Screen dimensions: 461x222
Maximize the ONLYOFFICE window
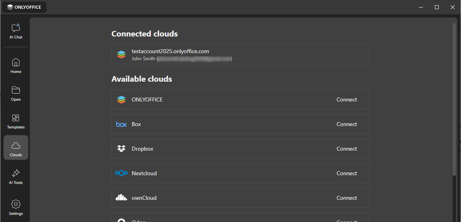(x=437, y=7)
